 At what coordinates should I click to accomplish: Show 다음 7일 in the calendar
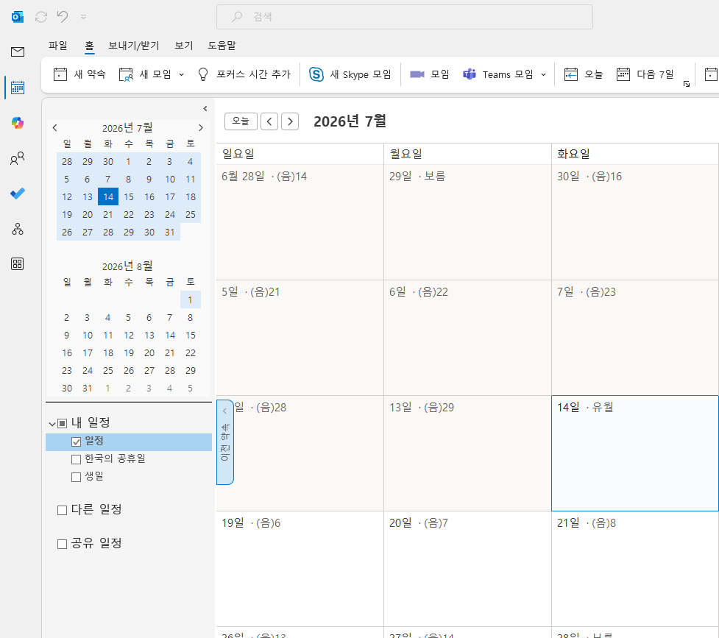pos(645,74)
